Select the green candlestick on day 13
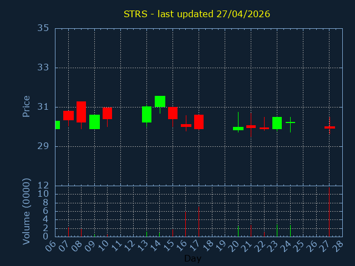The height and width of the screenshot is (266, 355). point(146,114)
